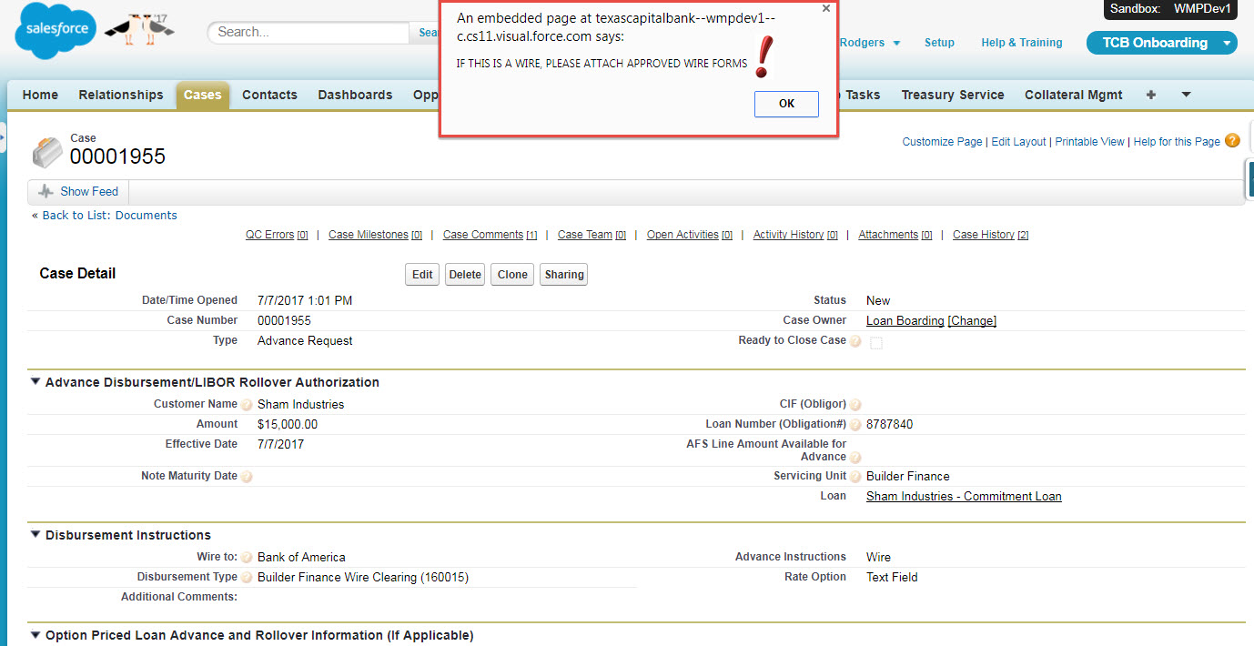Click the Customize Page link
The height and width of the screenshot is (646, 1254).
coord(942,142)
